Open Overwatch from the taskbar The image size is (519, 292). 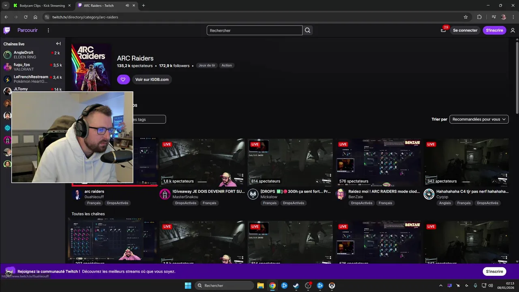tap(332, 286)
